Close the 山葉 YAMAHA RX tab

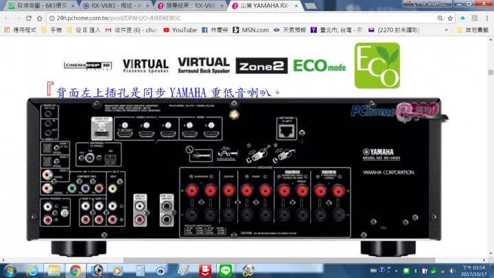pos(296,5)
